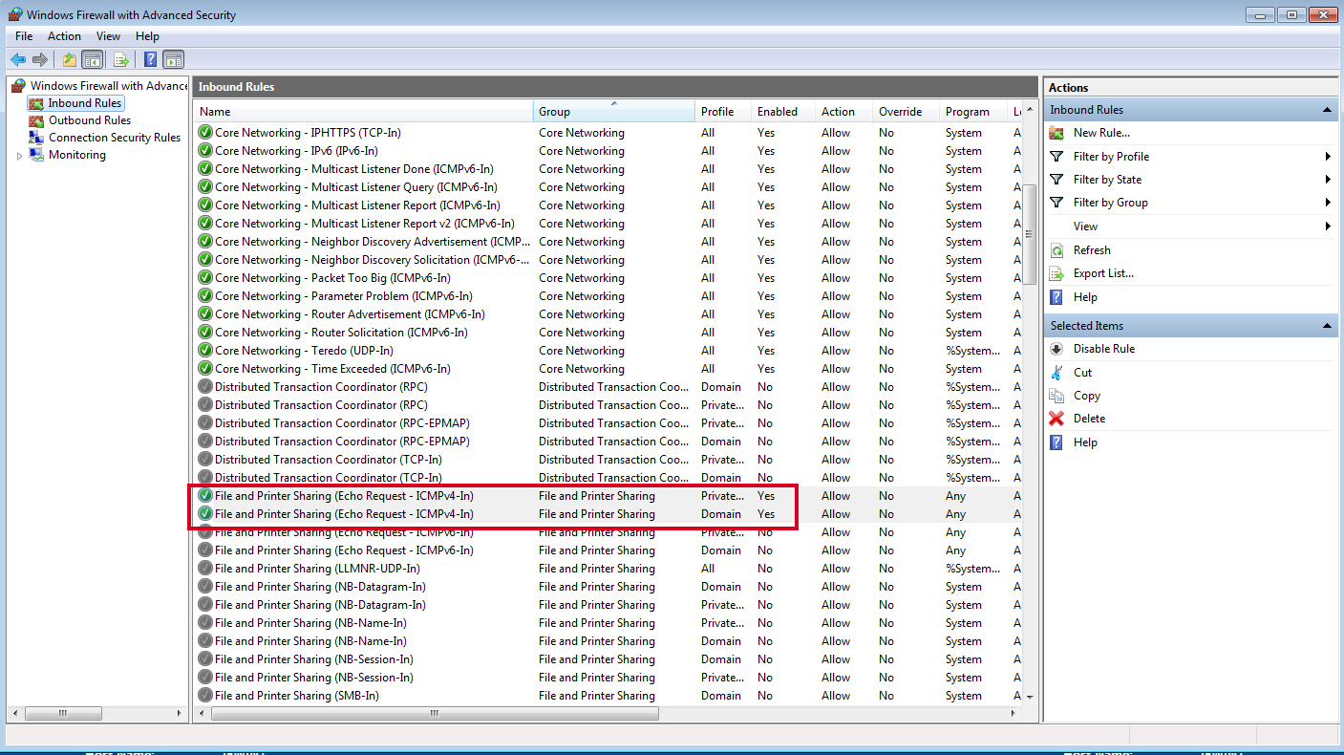Image resolution: width=1344 pixels, height=755 pixels.
Task: Click the back navigation arrow
Action: pos(18,58)
